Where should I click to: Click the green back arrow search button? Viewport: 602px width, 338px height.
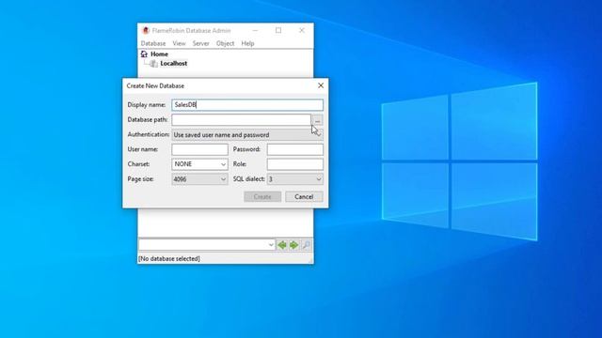click(x=282, y=245)
